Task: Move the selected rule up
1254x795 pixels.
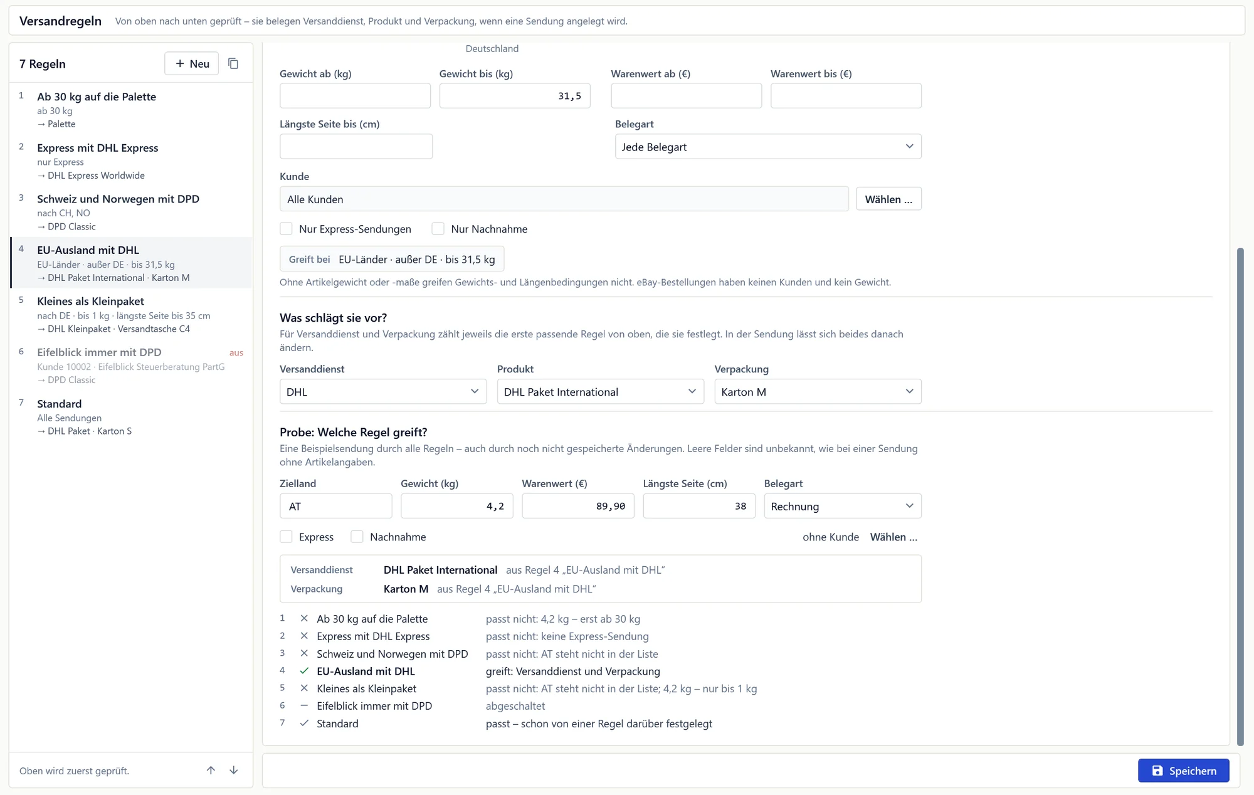Action: (211, 770)
